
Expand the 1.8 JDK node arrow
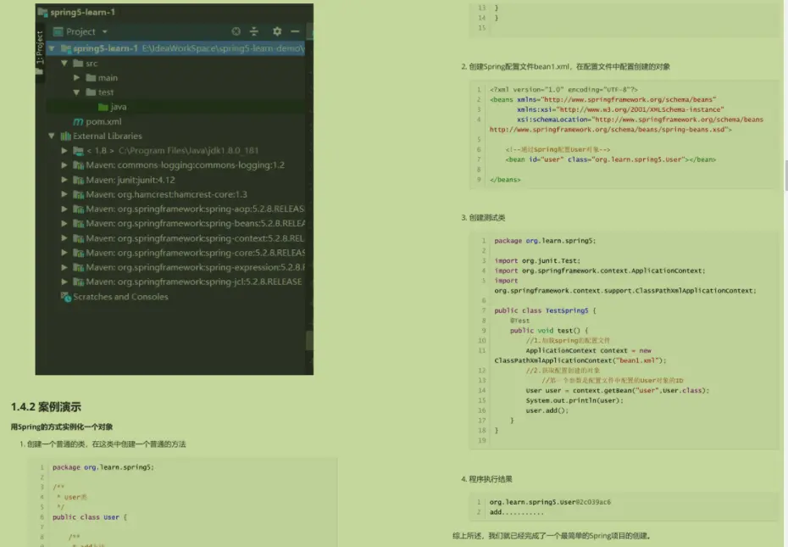[64, 151]
